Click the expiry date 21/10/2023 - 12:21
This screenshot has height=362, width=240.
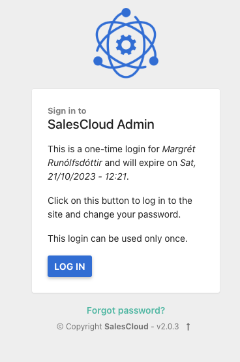click(x=87, y=176)
